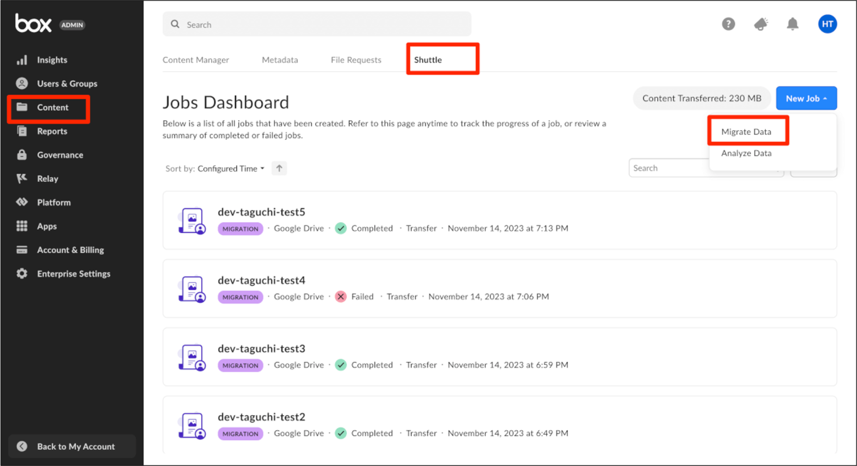Image resolution: width=857 pixels, height=466 pixels.
Task: Open announcements via the megaphone icon
Action: coord(761,24)
